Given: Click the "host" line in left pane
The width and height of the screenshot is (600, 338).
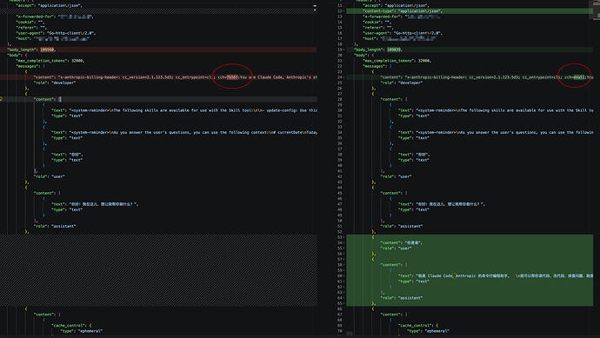Looking at the screenshot, I should click(x=53, y=38).
